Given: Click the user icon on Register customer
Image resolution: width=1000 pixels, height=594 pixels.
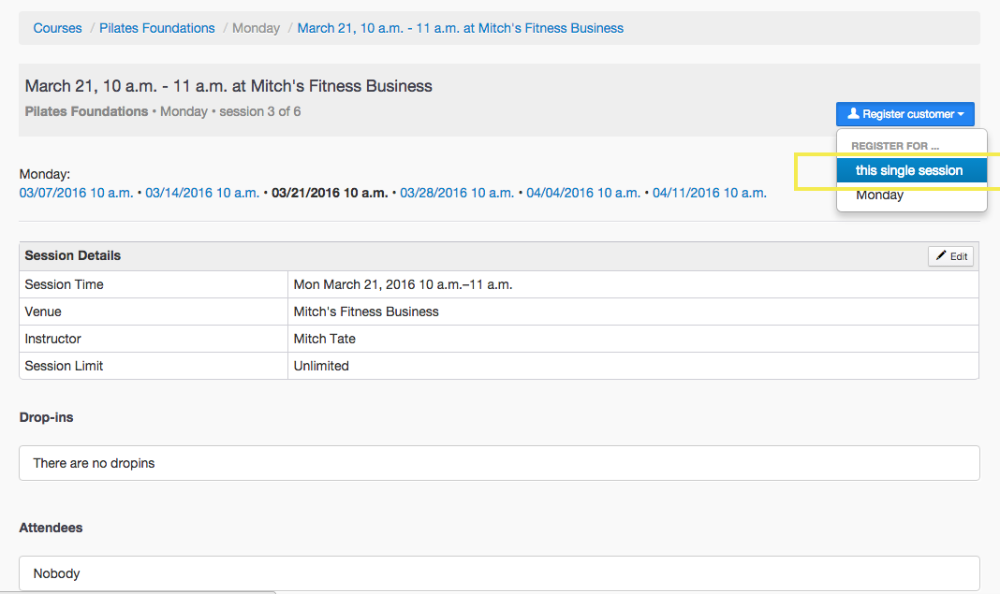Looking at the screenshot, I should click(x=853, y=114).
